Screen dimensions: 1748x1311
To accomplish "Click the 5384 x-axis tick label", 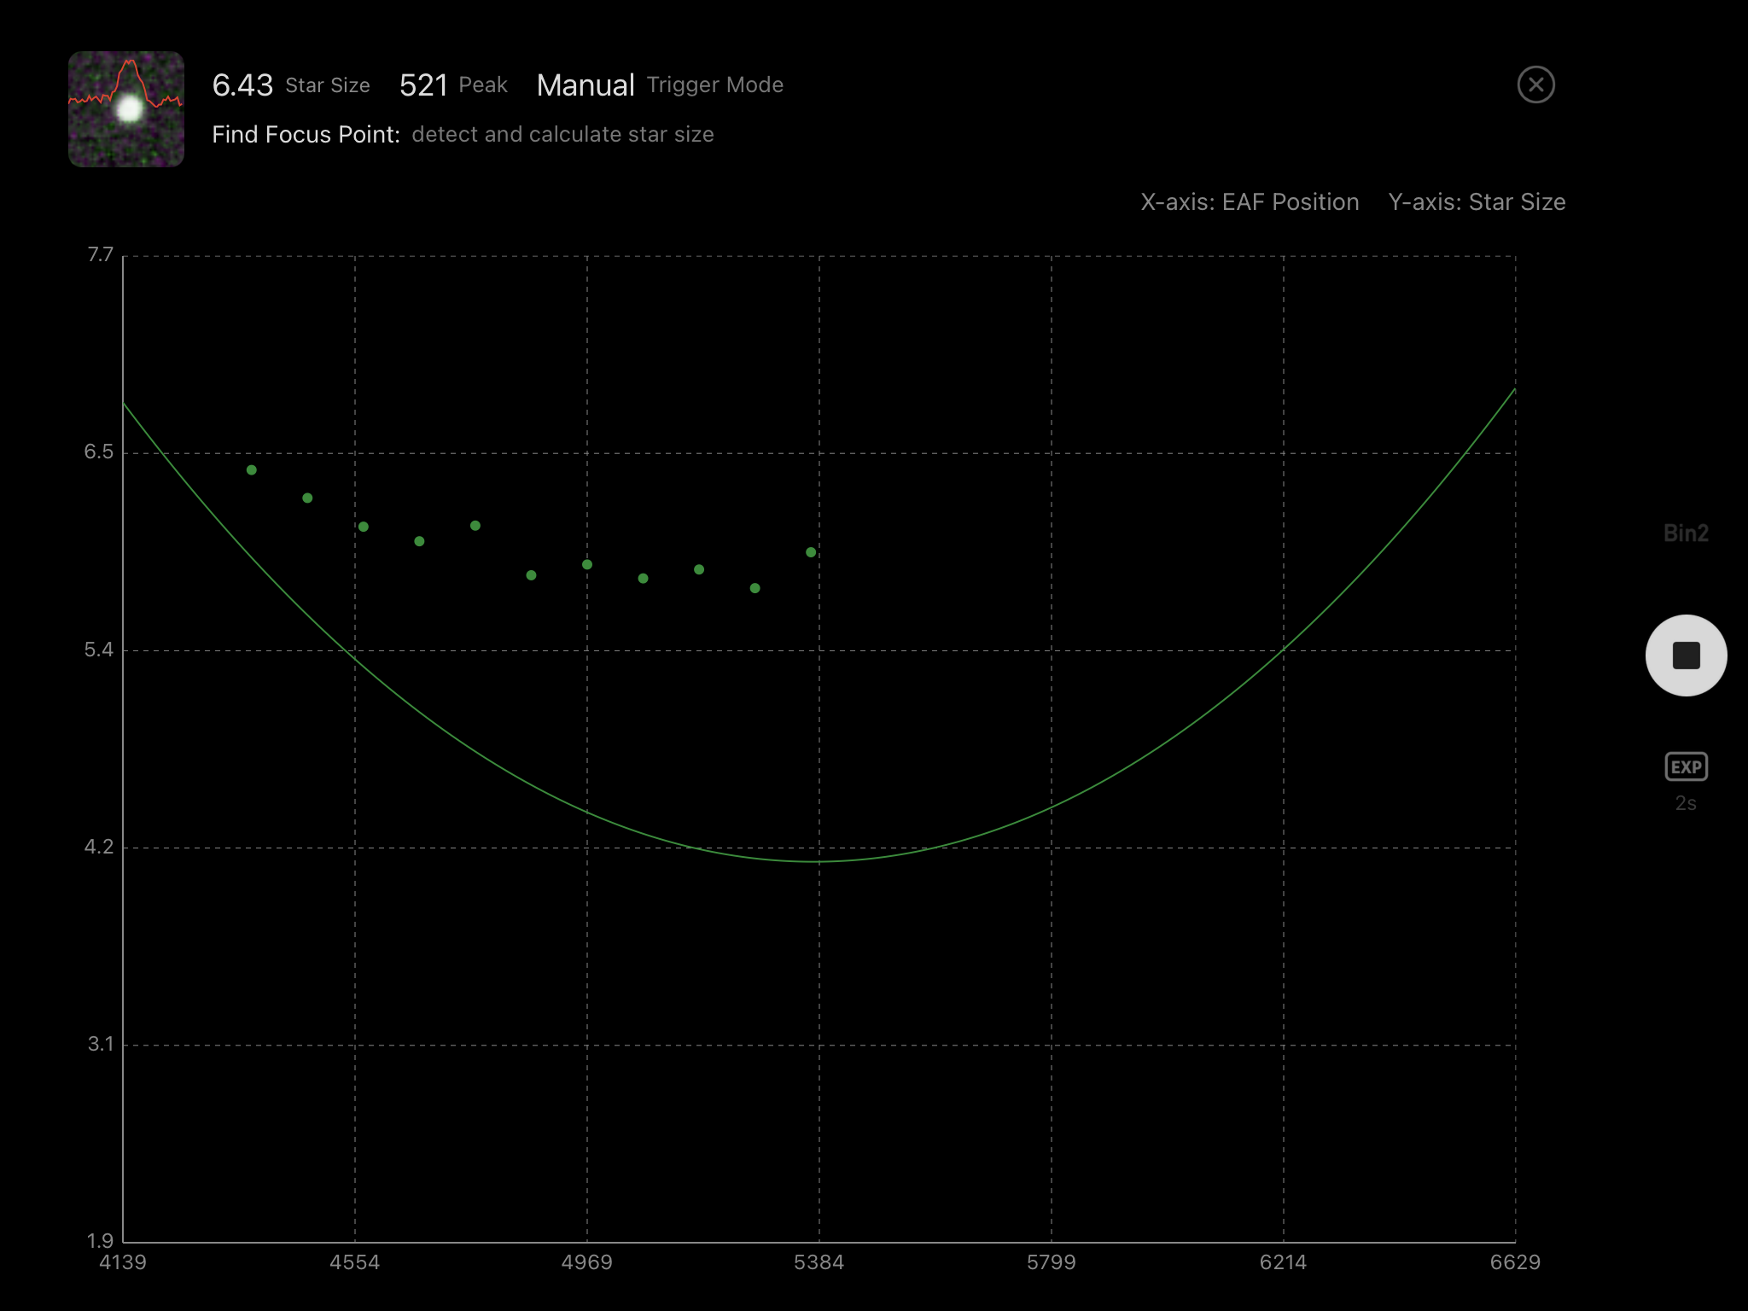I will [x=819, y=1262].
